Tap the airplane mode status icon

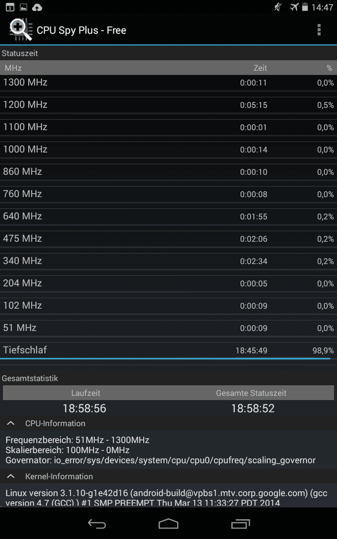(294, 7)
